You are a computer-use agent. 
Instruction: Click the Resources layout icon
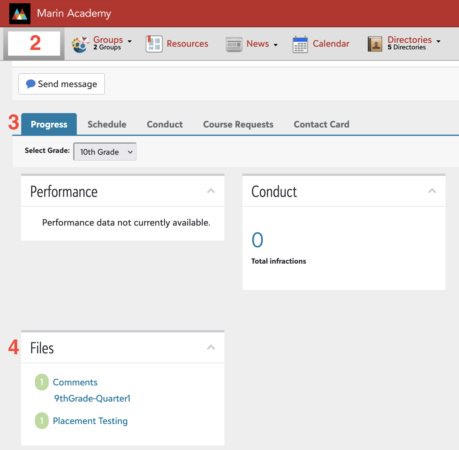click(x=154, y=44)
